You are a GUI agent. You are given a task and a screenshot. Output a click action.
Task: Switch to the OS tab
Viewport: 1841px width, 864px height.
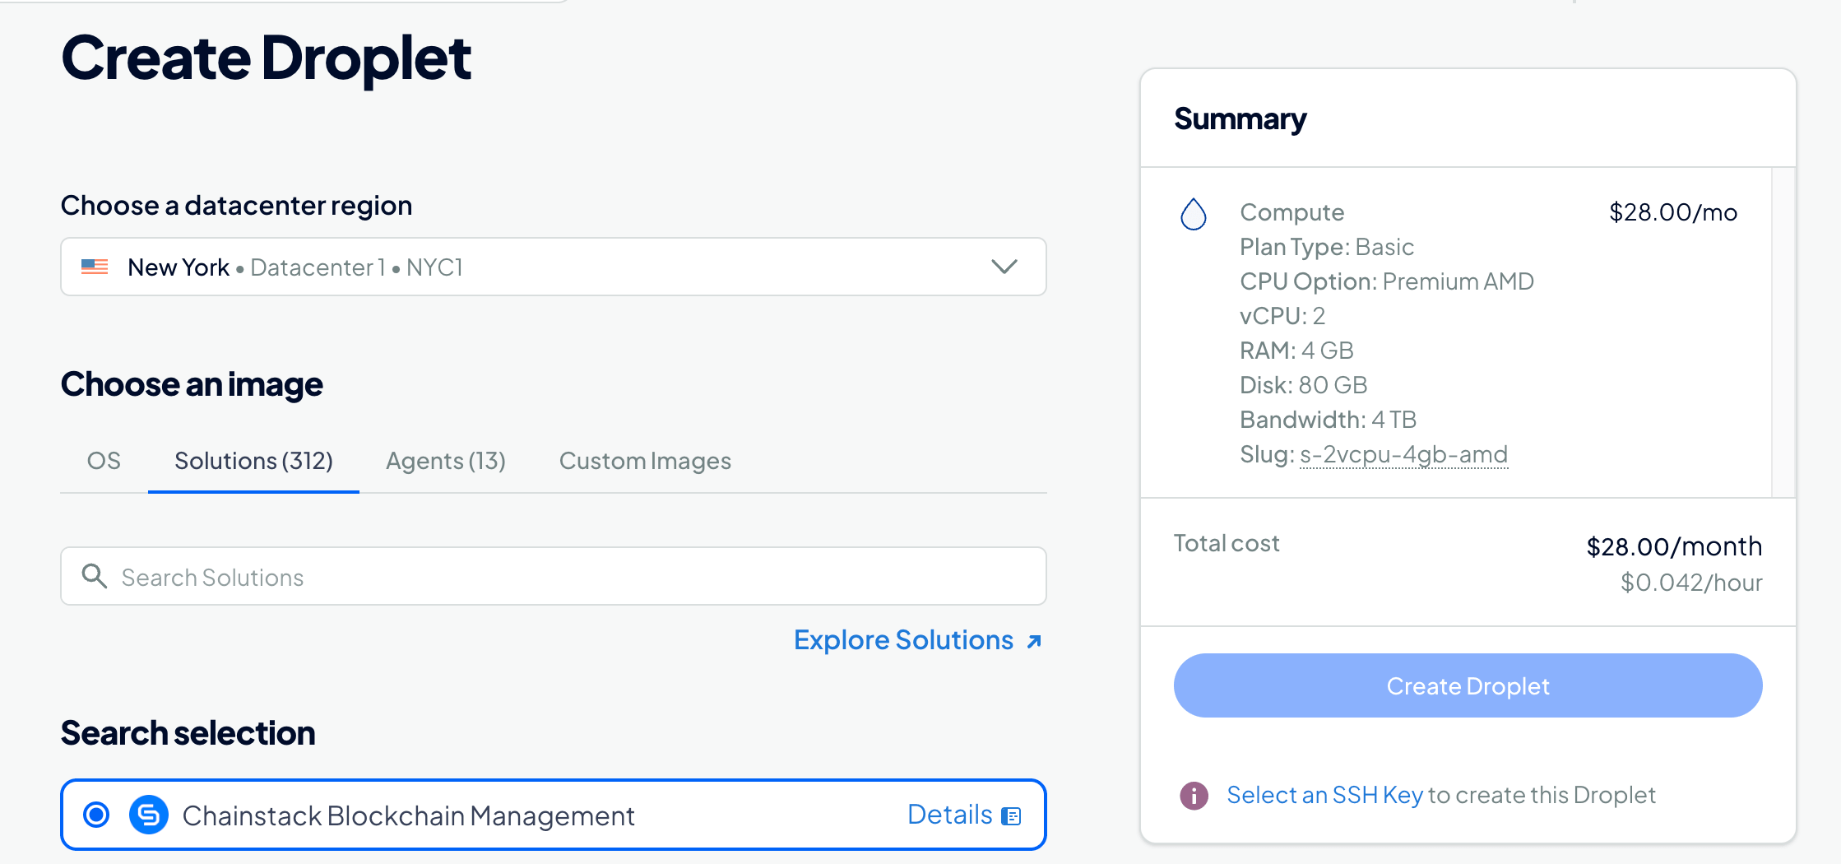pyautogui.click(x=104, y=461)
